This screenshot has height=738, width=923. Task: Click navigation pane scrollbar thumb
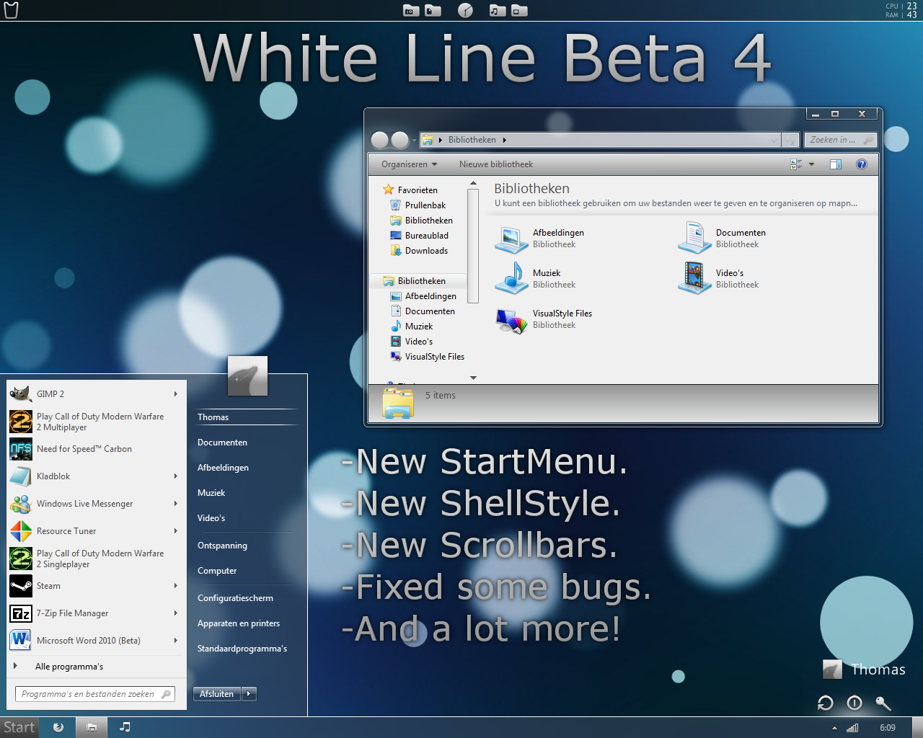[x=473, y=246]
